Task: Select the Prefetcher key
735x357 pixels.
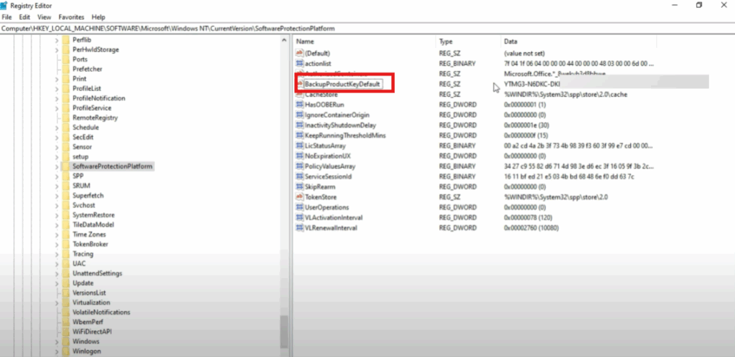Action: click(x=87, y=70)
